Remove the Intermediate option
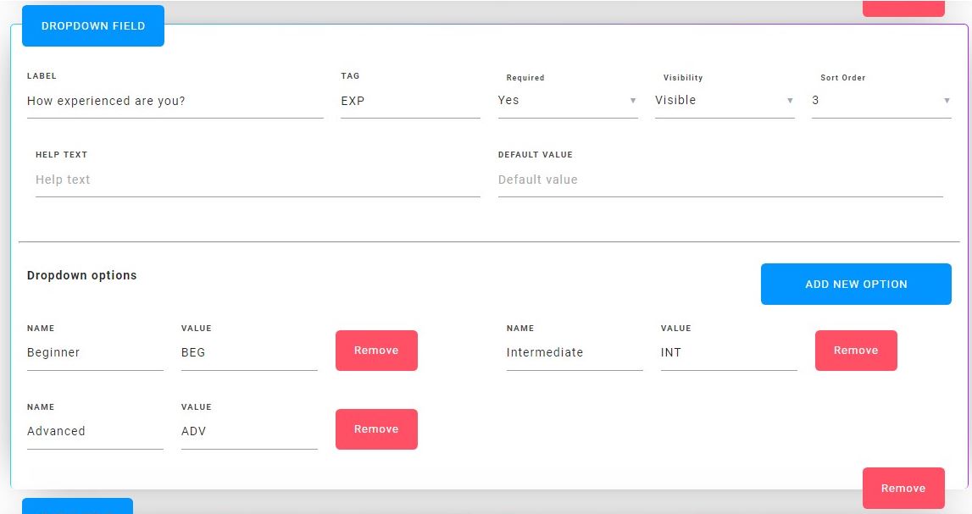The height and width of the screenshot is (514, 972). pyautogui.click(x=856, y=350)
